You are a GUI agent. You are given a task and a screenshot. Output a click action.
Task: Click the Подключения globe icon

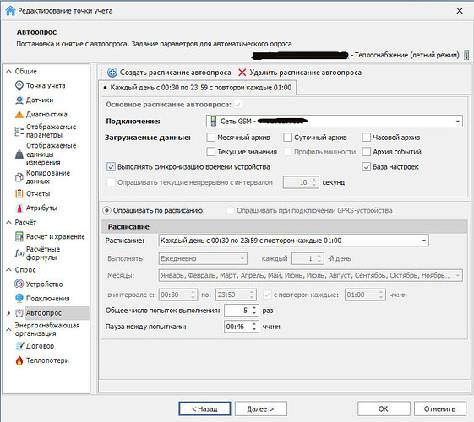click(19, 298)
